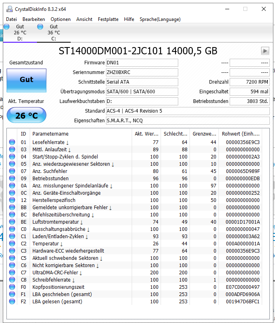The height and width of the screenshot is (323, 275).
Task: Click status circle for Herstellerspezifisch row
Action: click(x=12, y=200)
